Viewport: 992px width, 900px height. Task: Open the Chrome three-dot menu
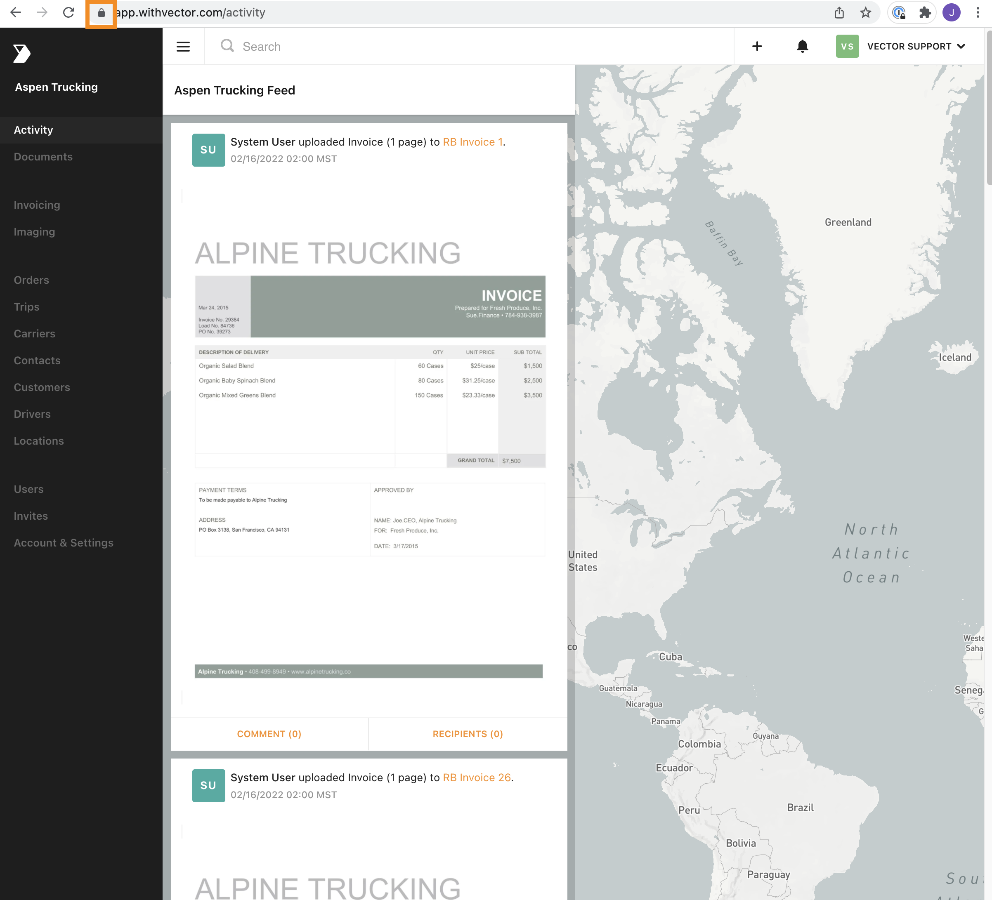coord(978,13)
